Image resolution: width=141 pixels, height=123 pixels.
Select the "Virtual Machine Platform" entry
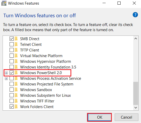tap(41, 56)
